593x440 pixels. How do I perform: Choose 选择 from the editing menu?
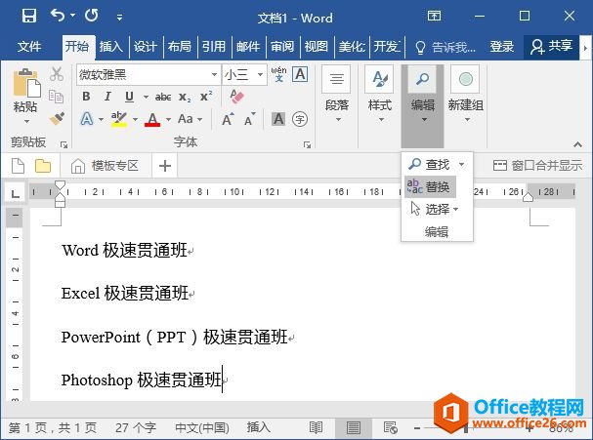pos(435,209)
